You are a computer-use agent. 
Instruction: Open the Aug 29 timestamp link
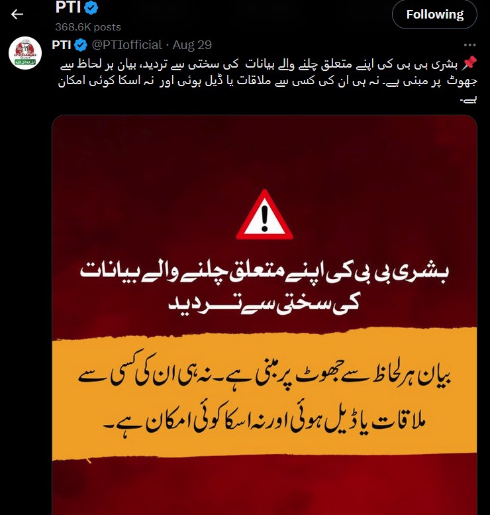point(192,45)
